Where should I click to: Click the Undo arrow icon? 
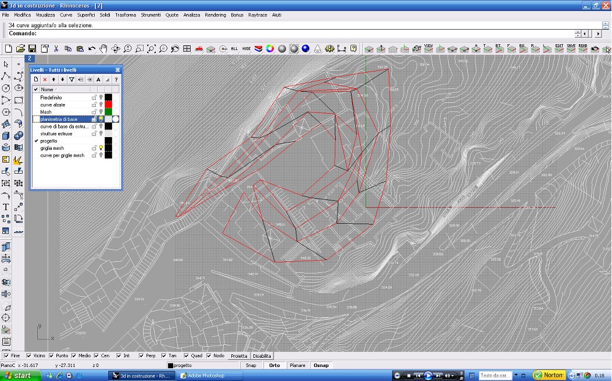(92, 49)
